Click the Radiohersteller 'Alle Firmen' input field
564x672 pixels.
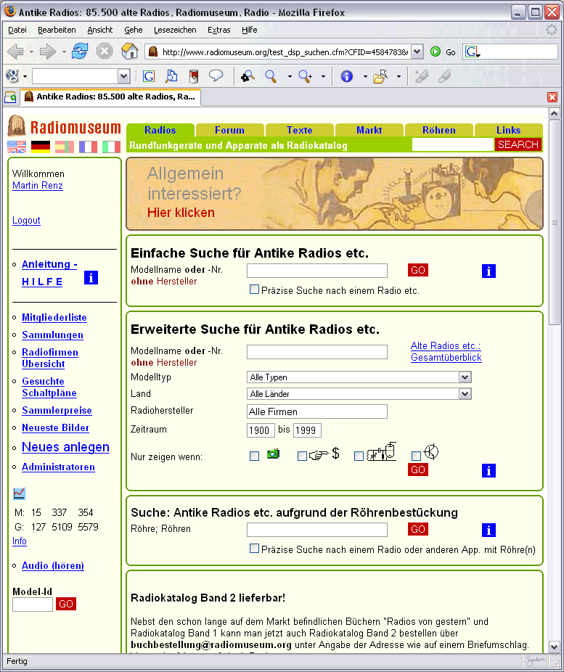tap(316, 411)
